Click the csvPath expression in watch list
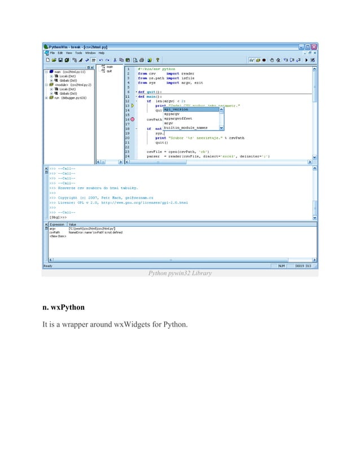The width and height of the screenshot is (360, 466). 55,232
